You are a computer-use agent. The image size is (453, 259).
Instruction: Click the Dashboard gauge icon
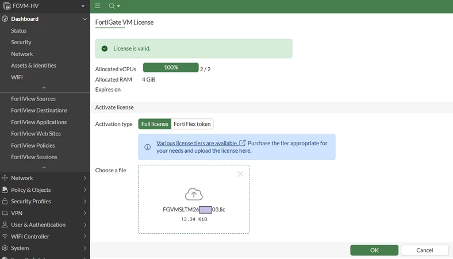point(5,19)
